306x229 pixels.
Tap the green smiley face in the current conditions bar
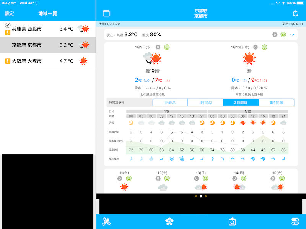[283, 35]
